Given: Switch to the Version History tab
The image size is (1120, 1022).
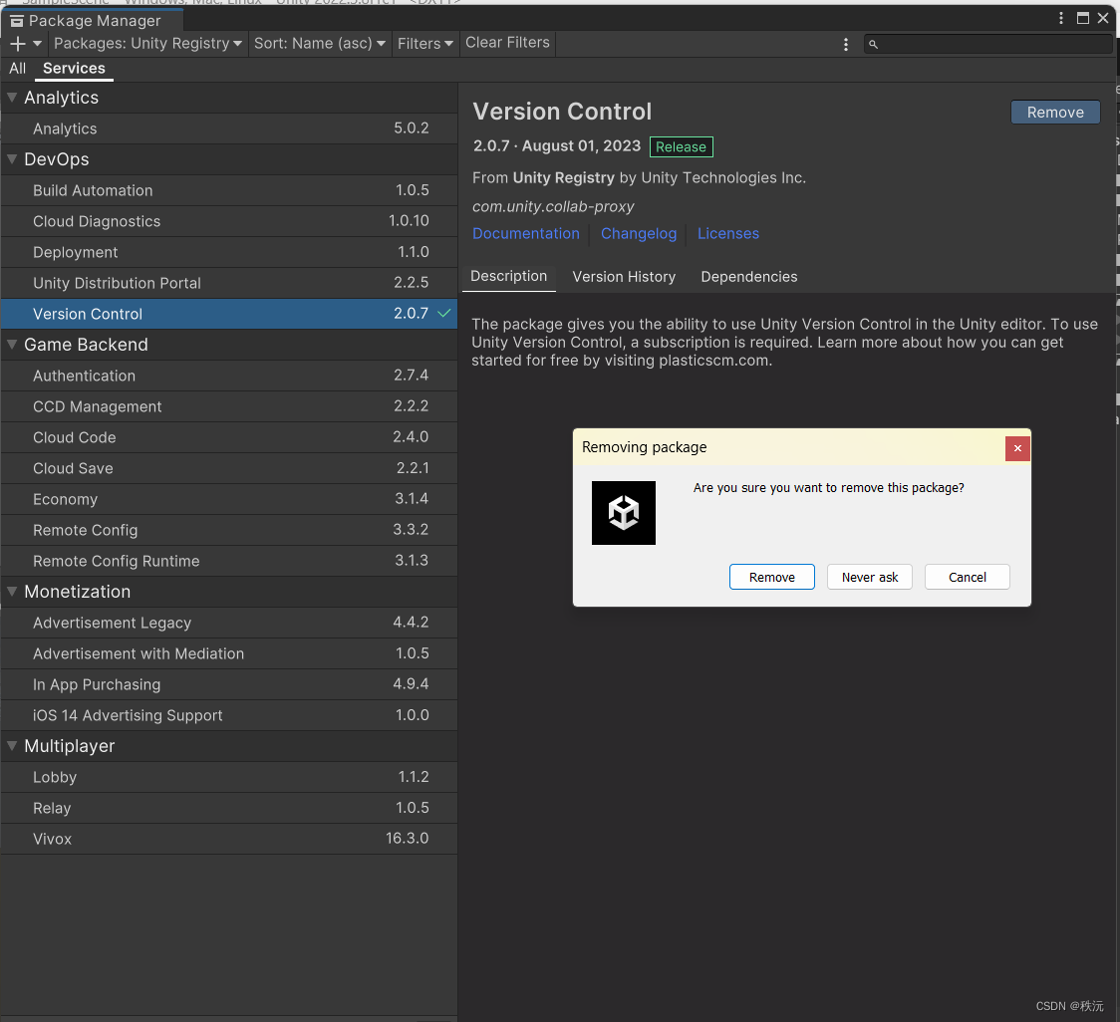Looking at the screenshot, I should 624,276.
